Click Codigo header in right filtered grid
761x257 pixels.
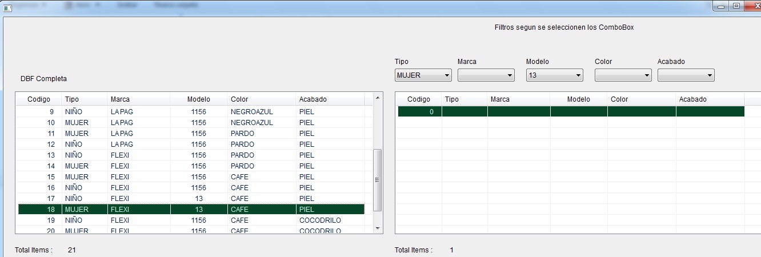tap(419, 99)
